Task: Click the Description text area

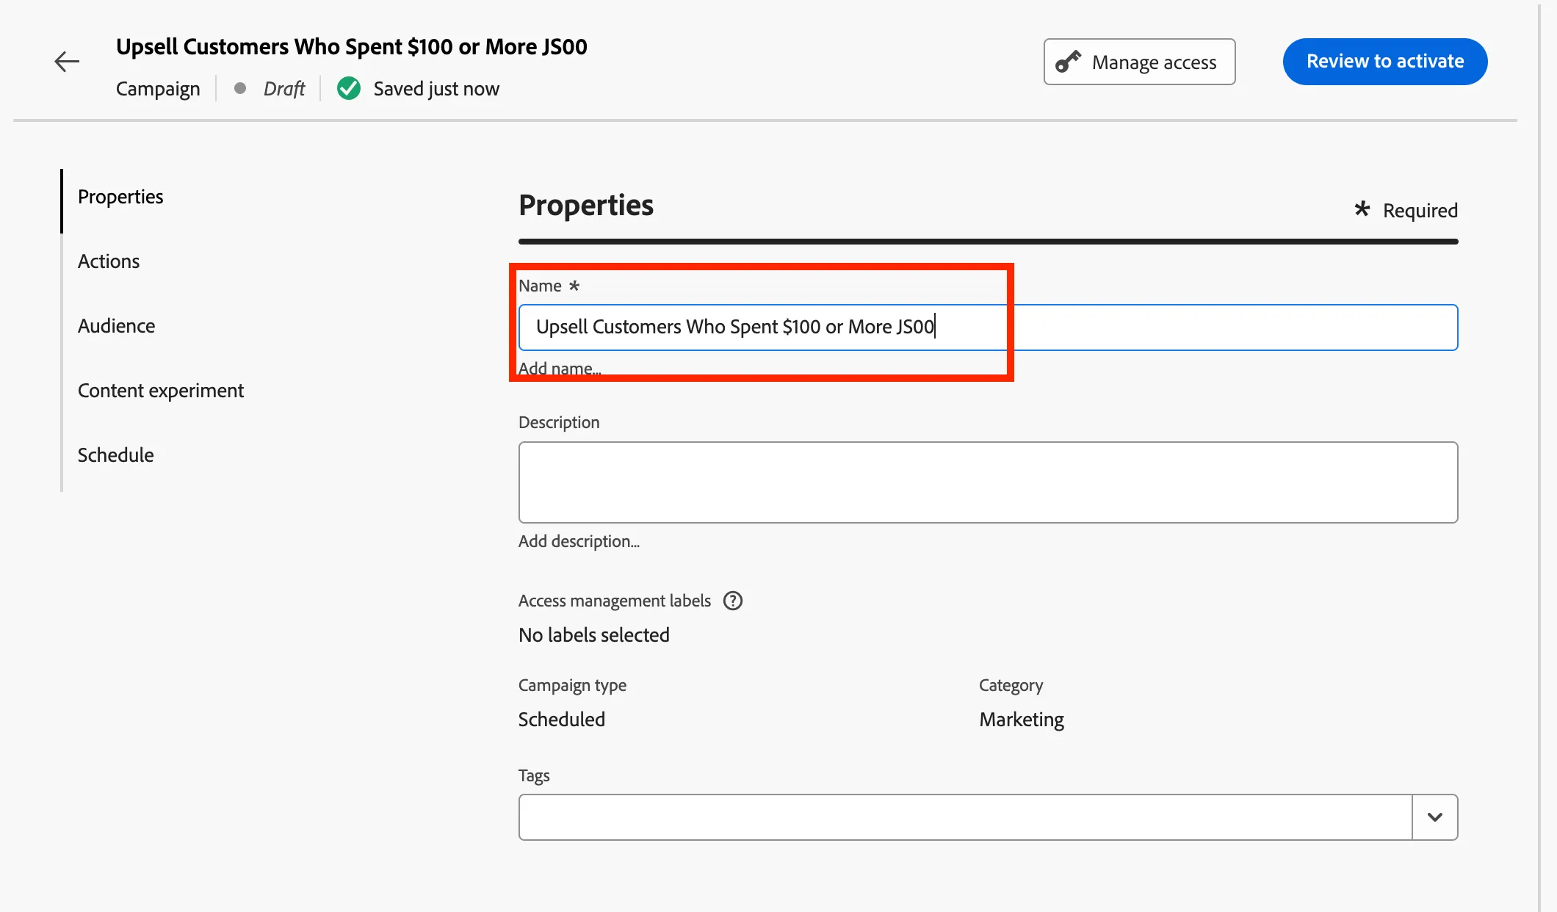Action: 988,482
